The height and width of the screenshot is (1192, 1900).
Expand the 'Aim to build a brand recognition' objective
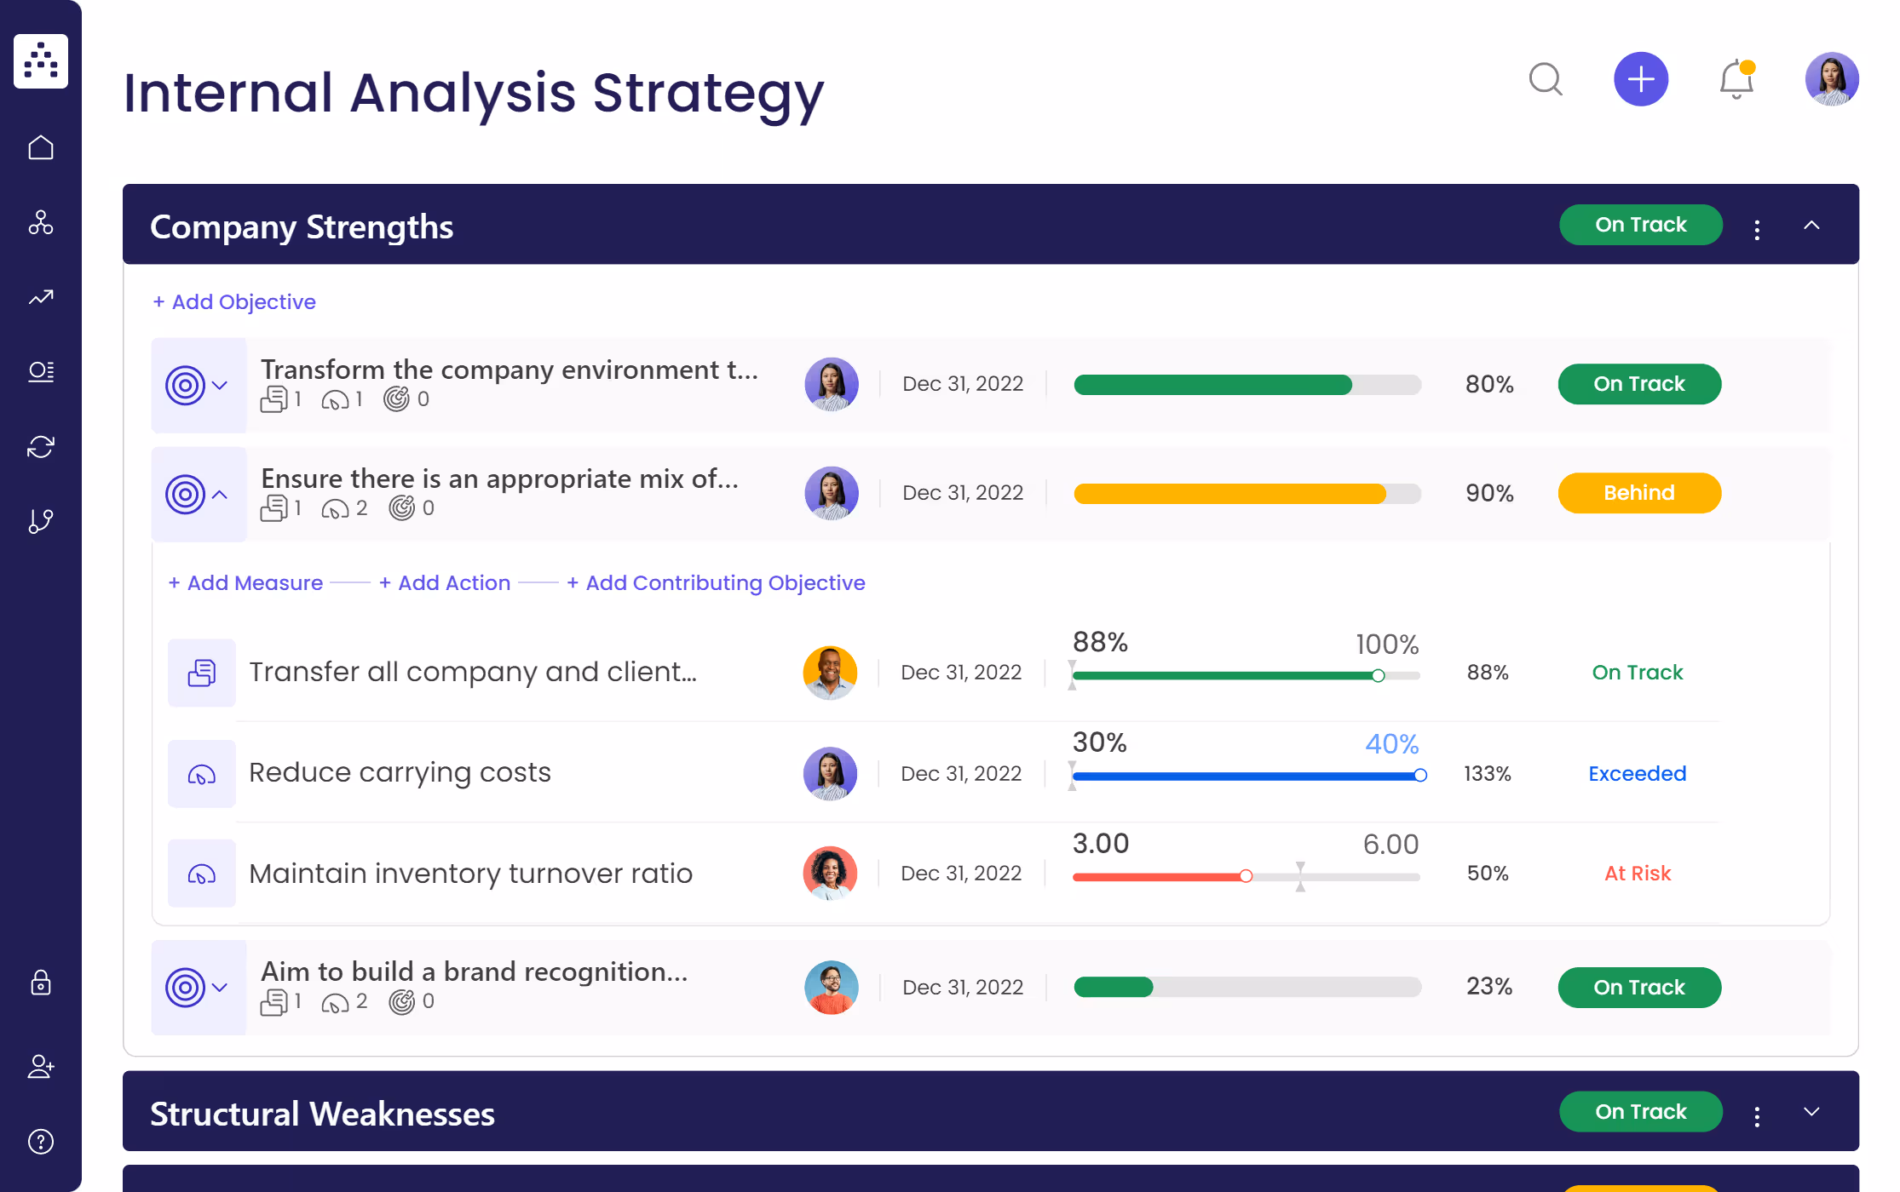(220, 988)
